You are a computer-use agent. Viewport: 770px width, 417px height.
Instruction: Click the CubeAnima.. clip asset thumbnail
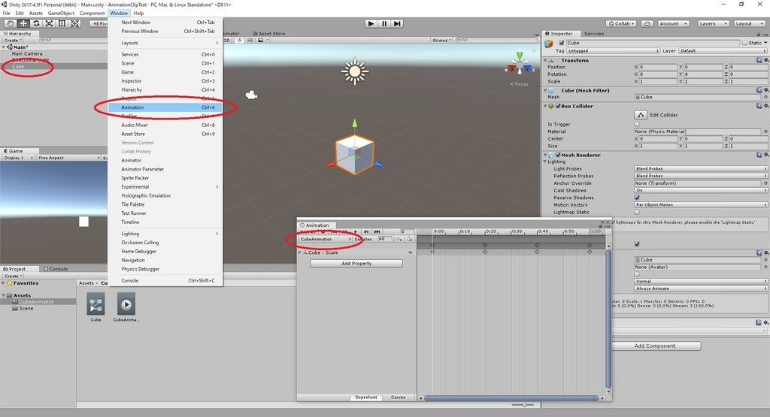tap(126, 304)
